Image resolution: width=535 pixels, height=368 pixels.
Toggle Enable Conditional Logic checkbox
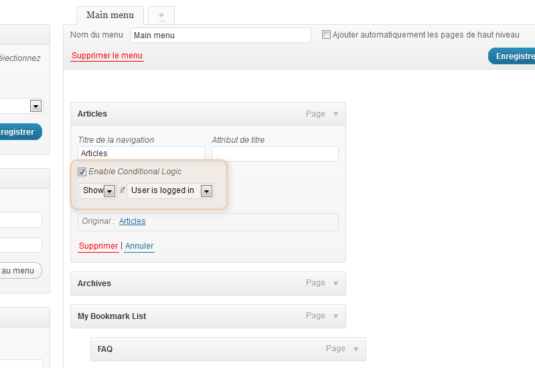coord(82,172)
